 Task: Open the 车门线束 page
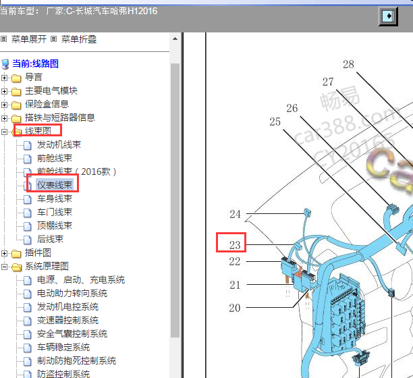click(55, 212)
